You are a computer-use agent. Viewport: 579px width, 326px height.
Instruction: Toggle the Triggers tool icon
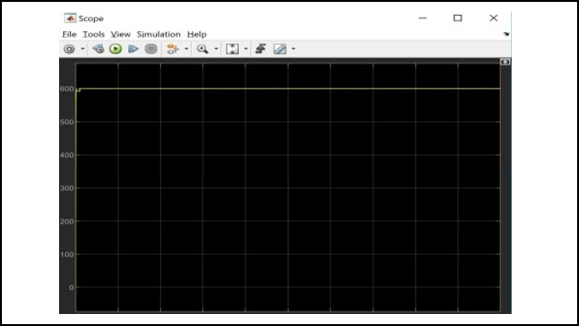tap(260, 49)
